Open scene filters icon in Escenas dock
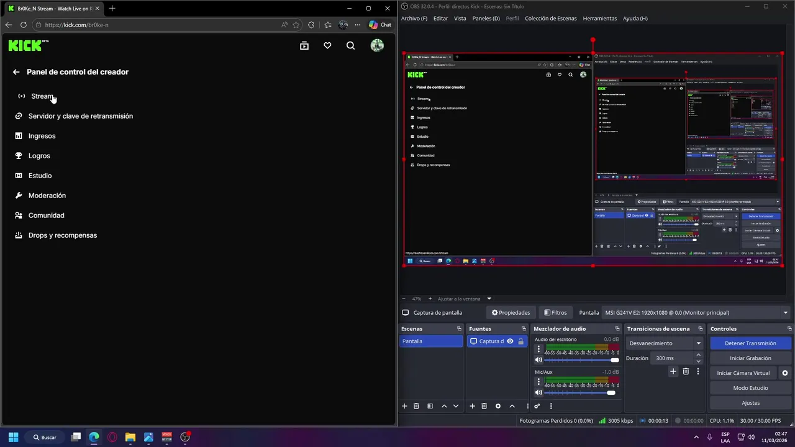Image resolution: width=795 pixels, height=447 pixels. [x=430, y=406]
